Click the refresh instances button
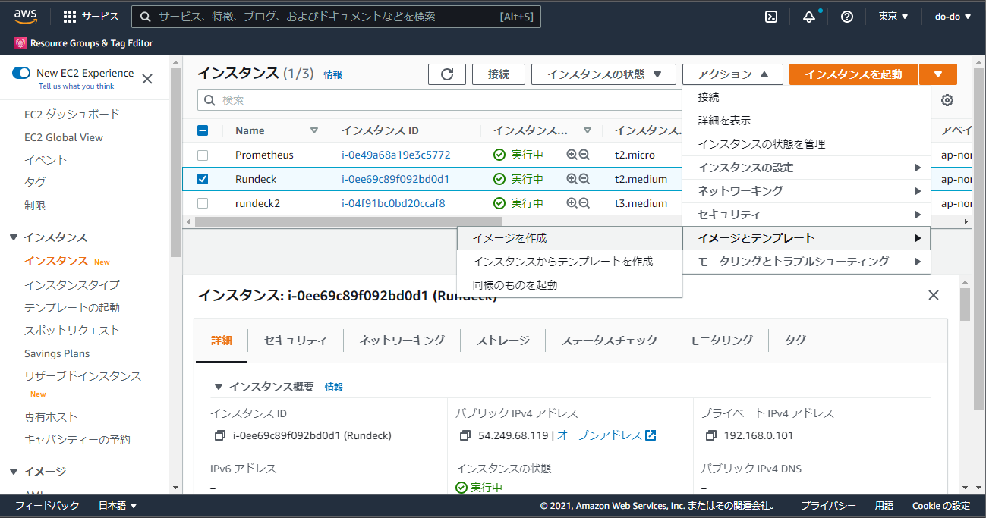Screen dimensions: 986x518 447,74
